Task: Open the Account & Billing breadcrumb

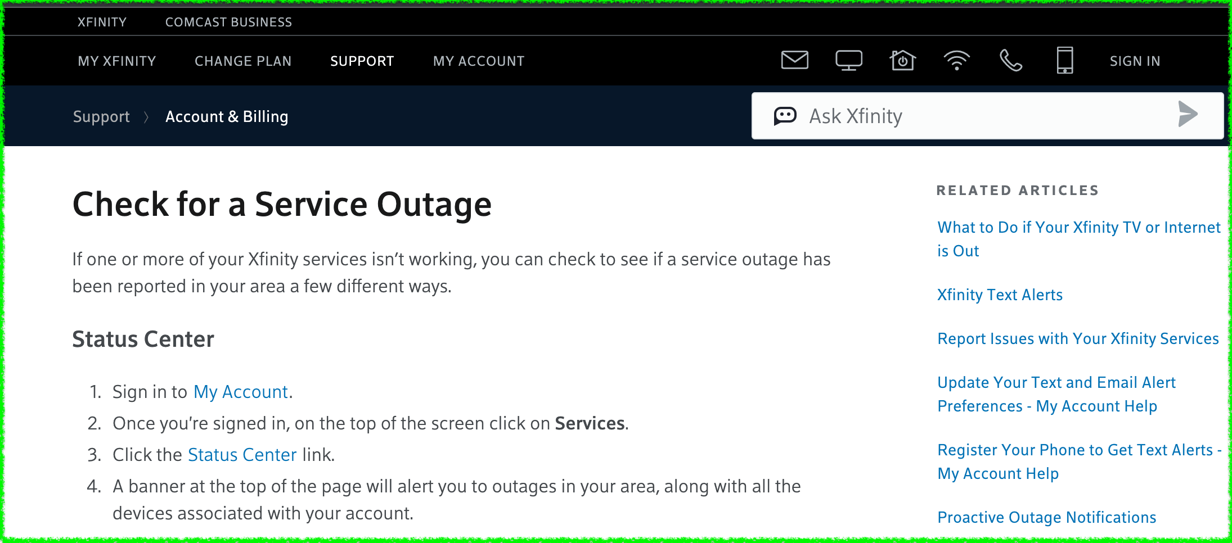Action: coord(227,116)
